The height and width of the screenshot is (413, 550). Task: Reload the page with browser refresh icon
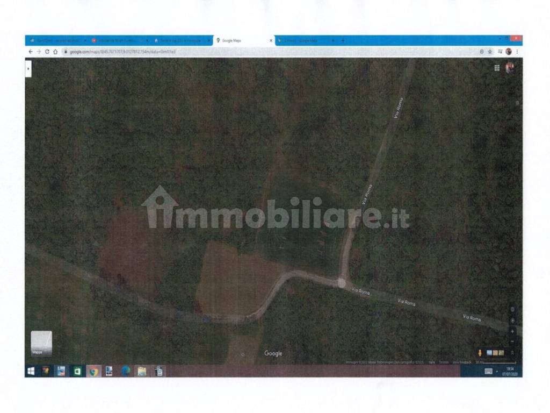pyautogui.click(x=47, y=52)
